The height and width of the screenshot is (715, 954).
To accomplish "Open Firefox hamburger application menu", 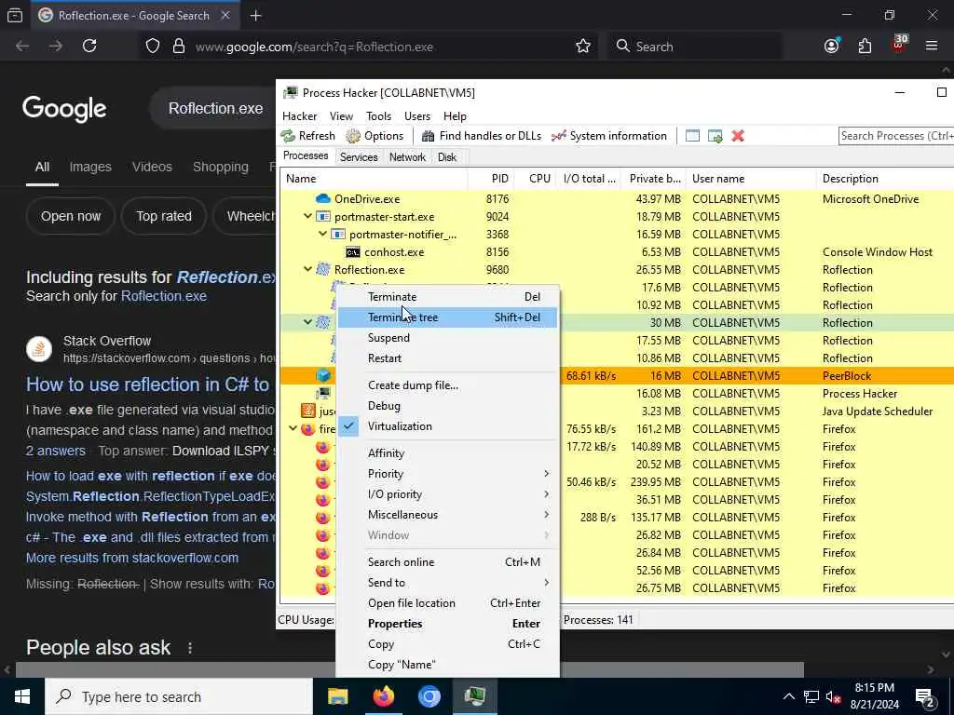I will tap(932, 47).
